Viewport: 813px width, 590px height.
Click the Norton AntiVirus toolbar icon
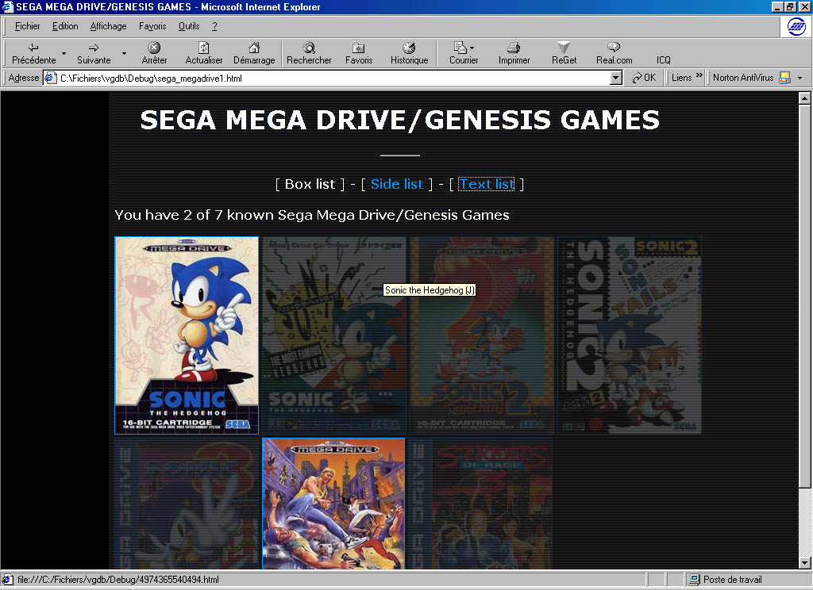coord(785,78)
